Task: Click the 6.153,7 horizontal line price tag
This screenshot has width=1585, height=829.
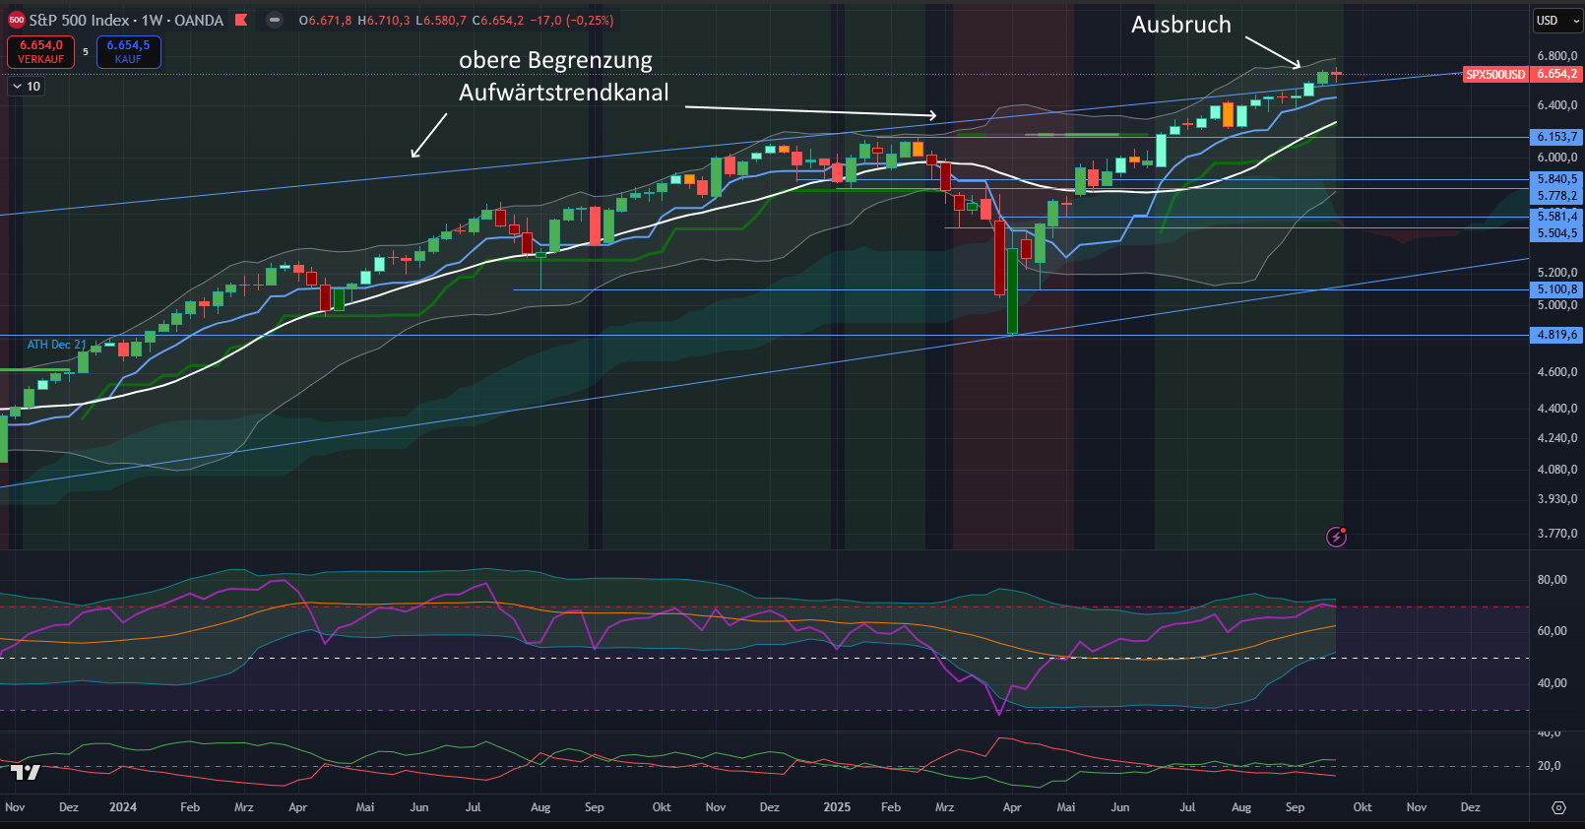Action: point(1556,137)
